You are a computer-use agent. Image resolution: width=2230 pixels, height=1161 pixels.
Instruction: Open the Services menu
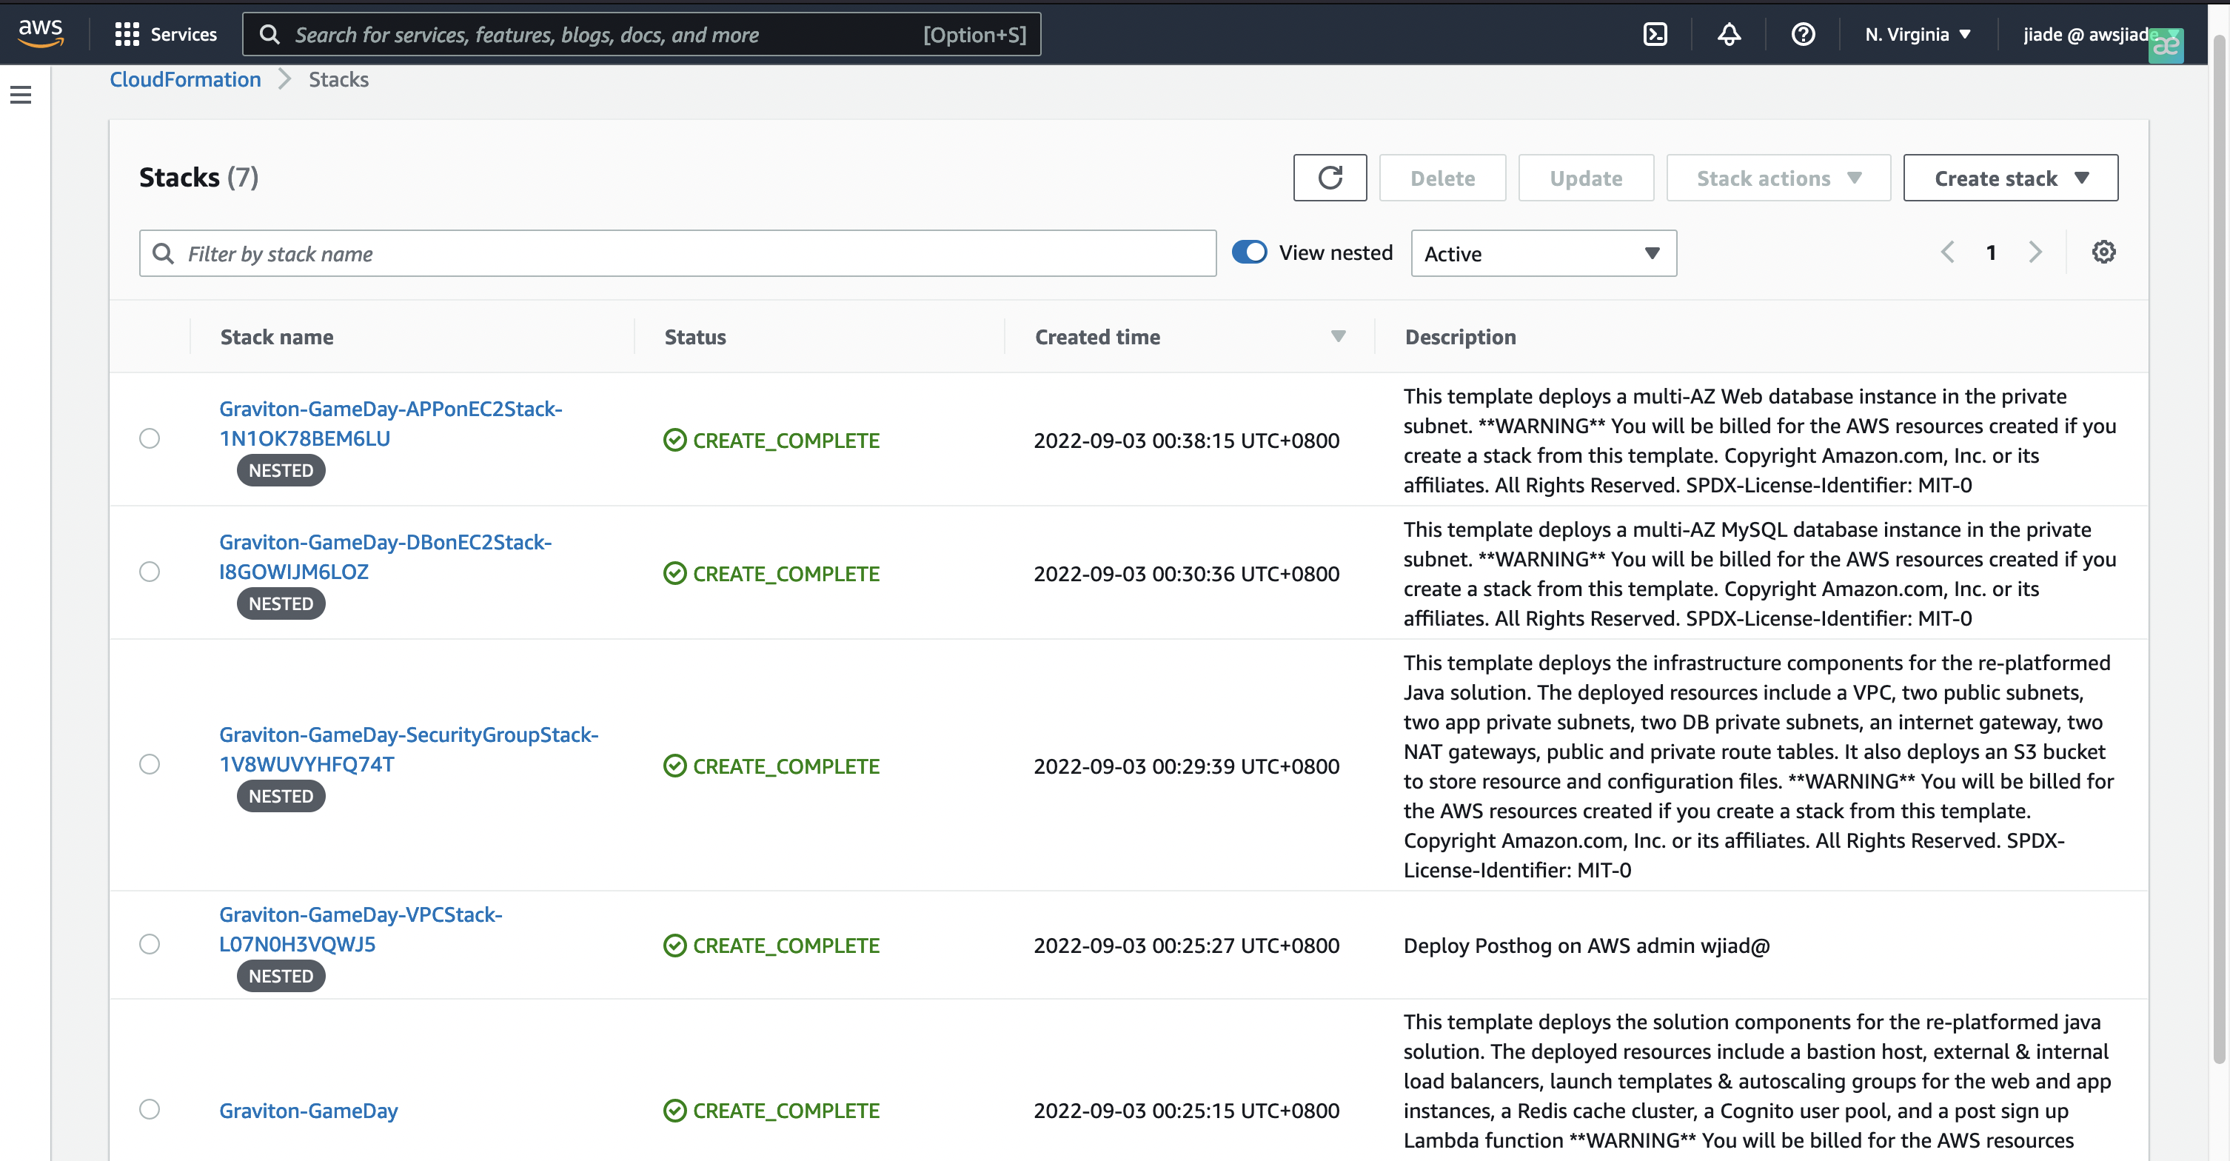(166, 34)
